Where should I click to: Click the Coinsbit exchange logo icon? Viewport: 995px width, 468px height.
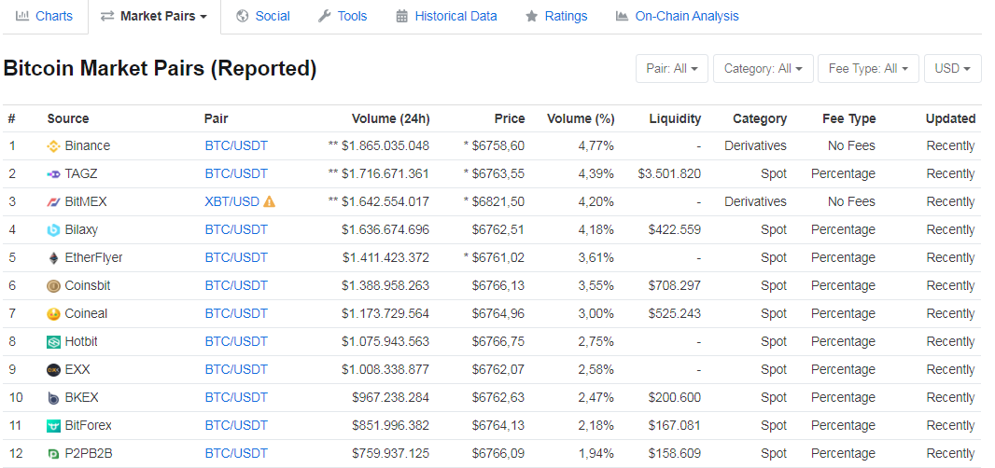[x=54, y=286]
